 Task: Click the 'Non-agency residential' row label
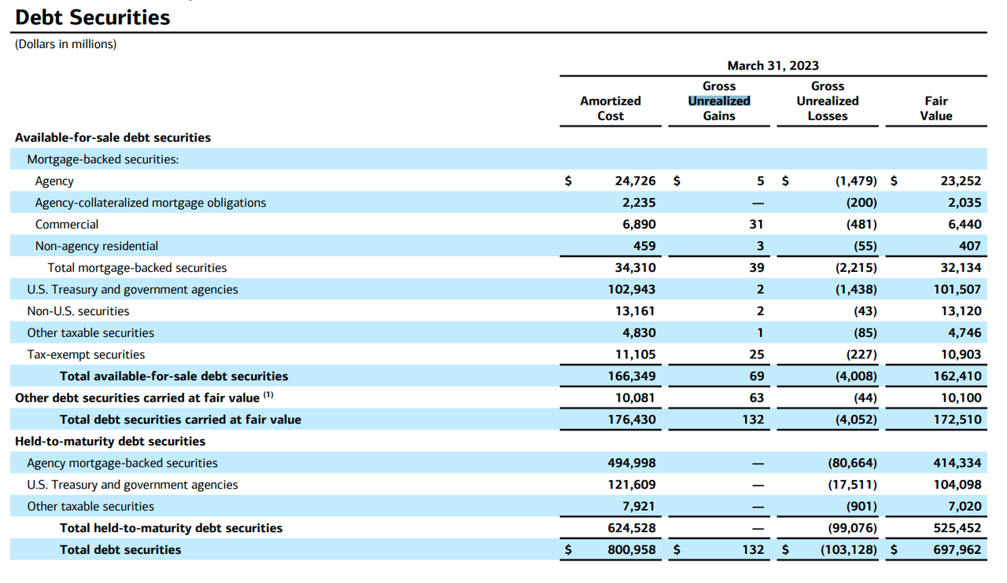[x=97, y=246]
